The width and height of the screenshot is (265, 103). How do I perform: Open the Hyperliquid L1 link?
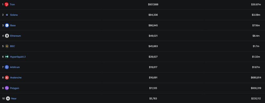pos(18,57)
